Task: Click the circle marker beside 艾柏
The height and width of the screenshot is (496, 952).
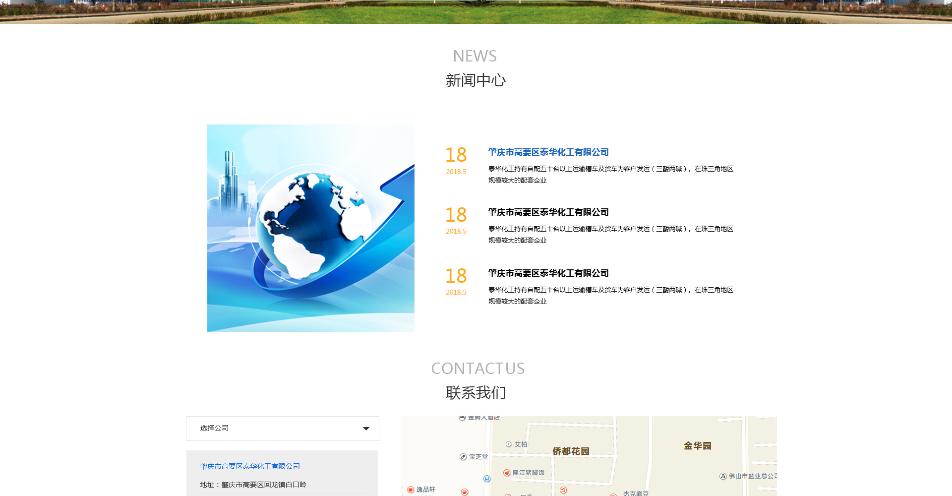Action: click(x=509, y=444)
